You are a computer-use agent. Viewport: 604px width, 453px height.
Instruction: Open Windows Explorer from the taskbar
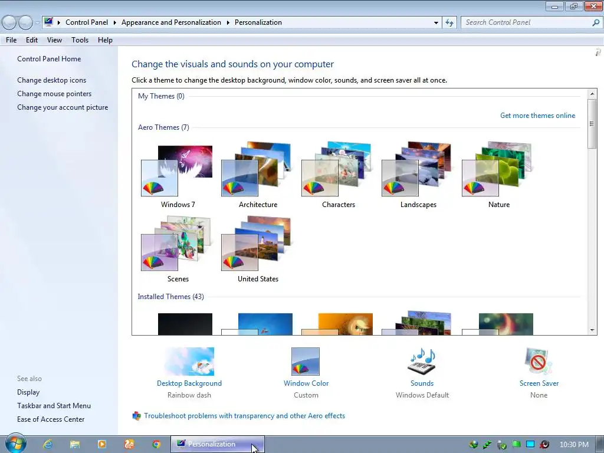(x=75, y=444)
